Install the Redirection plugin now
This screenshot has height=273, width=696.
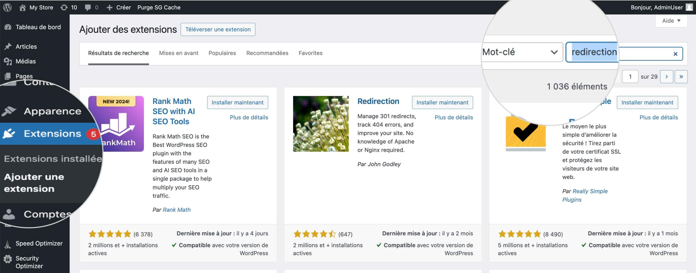coord(442,102)
